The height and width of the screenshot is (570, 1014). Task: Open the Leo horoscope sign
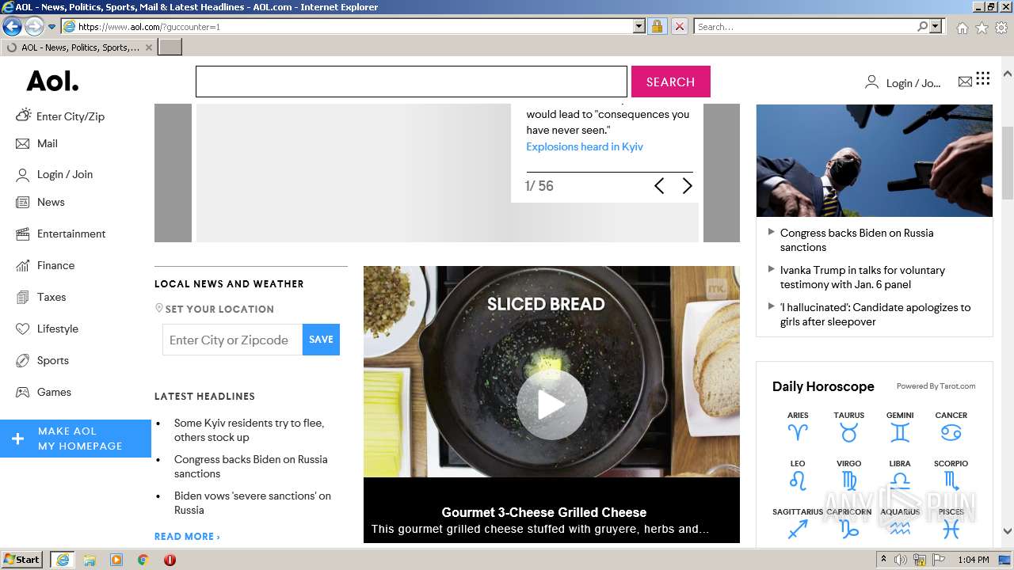pyautogui.click(x=798, y=475)
